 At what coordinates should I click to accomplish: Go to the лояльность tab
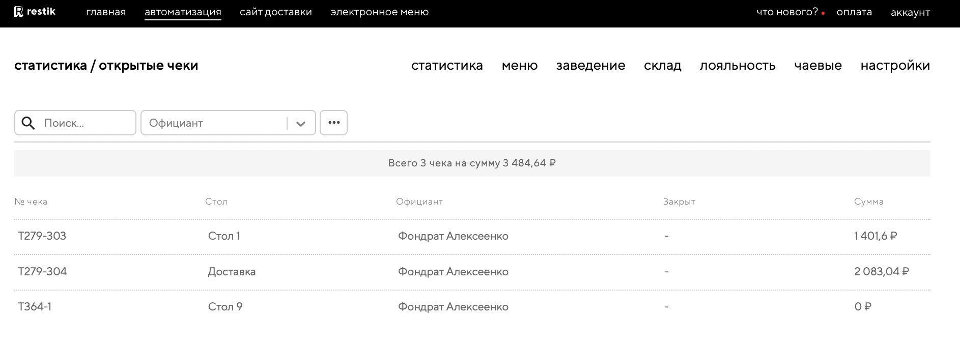pos(738,66)
